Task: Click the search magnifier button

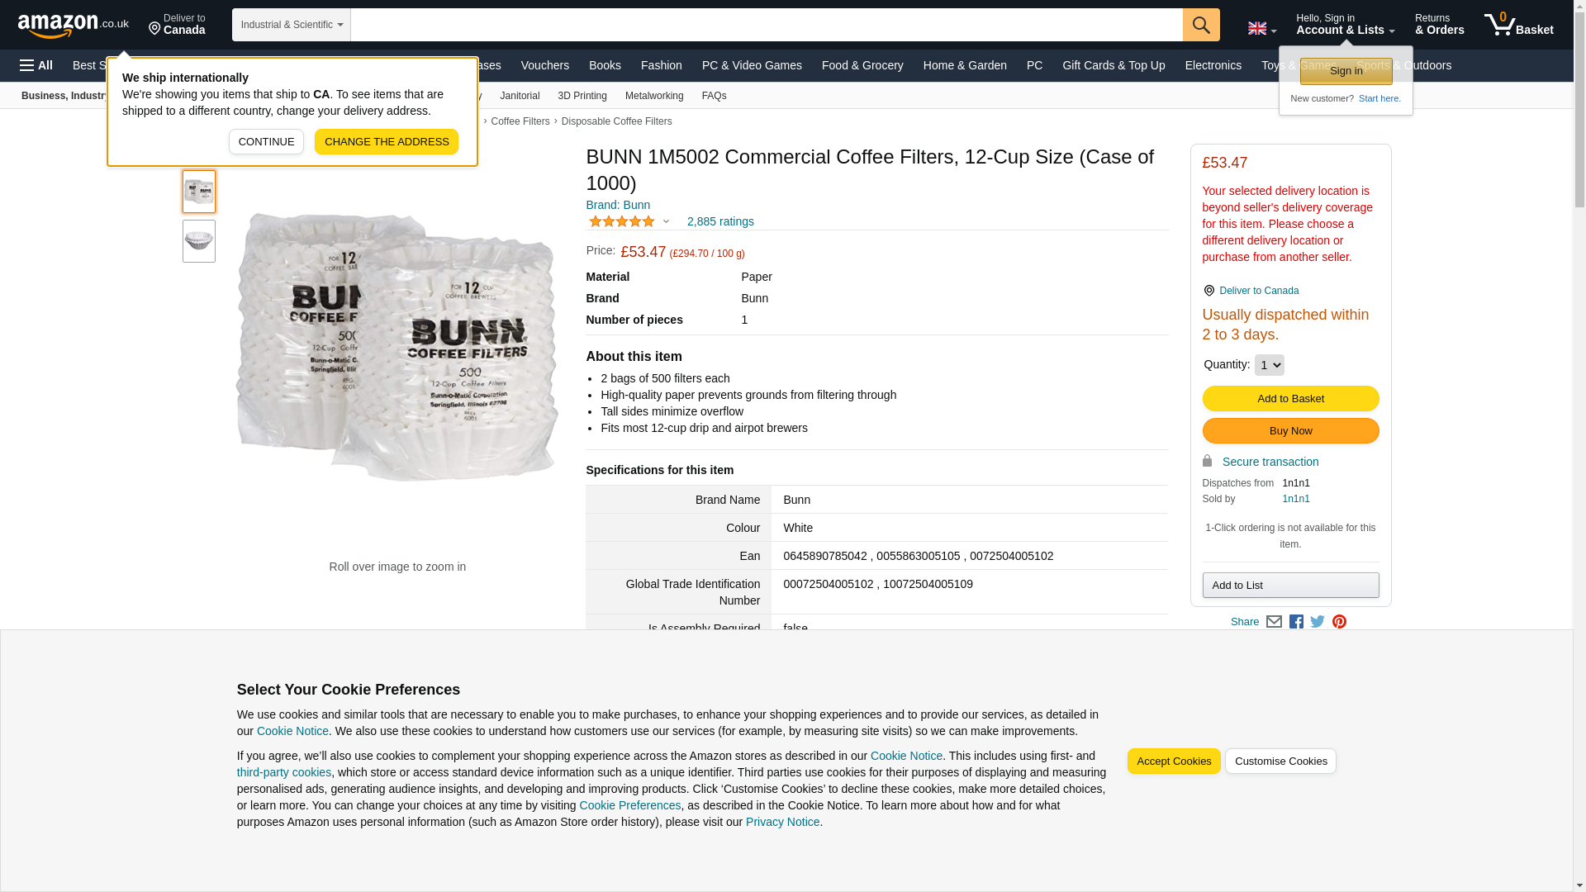Action: (1201, 25)
